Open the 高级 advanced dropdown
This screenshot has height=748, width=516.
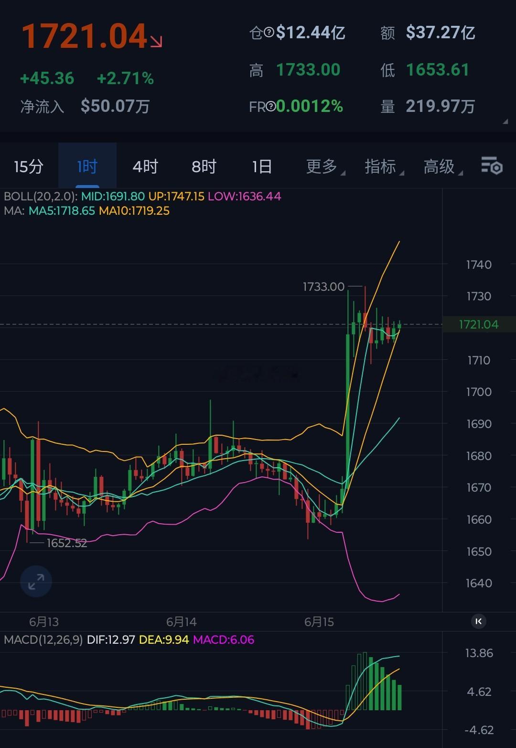[x=442, y=166]
